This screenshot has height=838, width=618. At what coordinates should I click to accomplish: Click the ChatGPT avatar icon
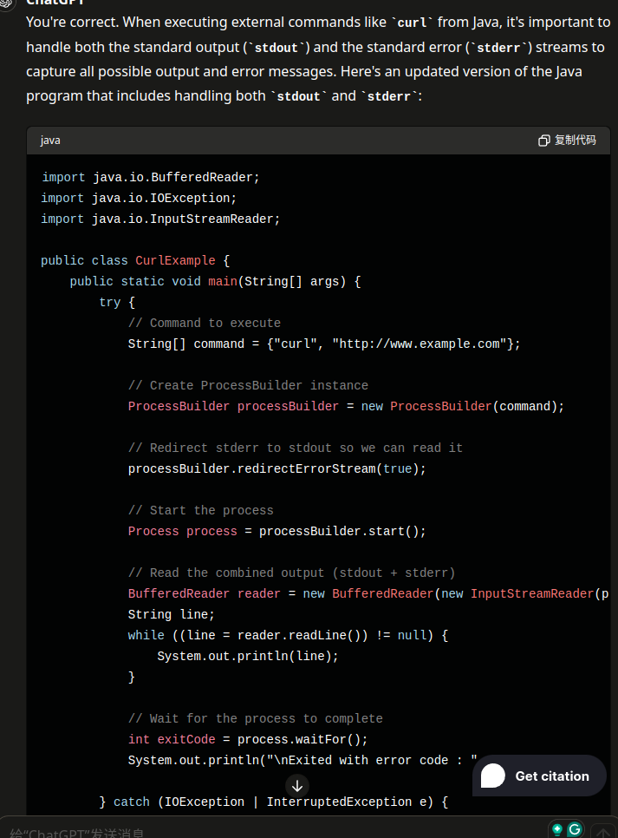coord(9,3)
